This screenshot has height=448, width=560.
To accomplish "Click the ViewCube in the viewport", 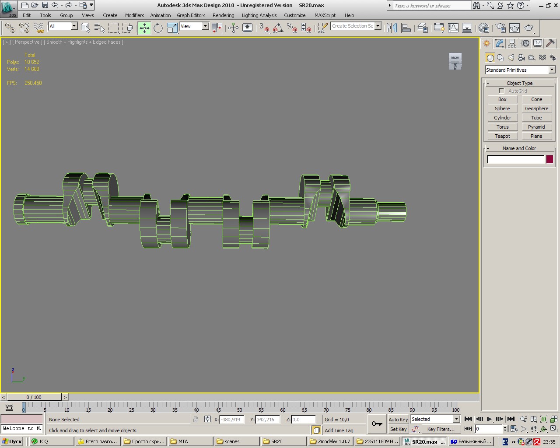I will coord(455,61).
